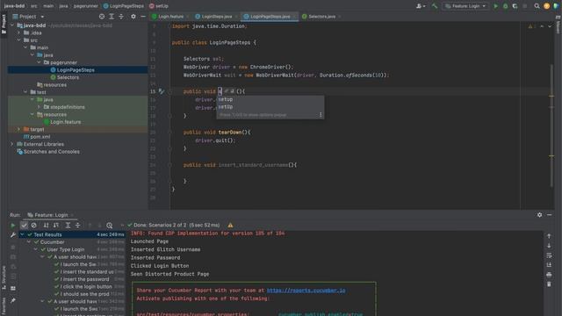Click the Build project hammer icon
This screenshot has height=316, width=562.
point(435,6)
